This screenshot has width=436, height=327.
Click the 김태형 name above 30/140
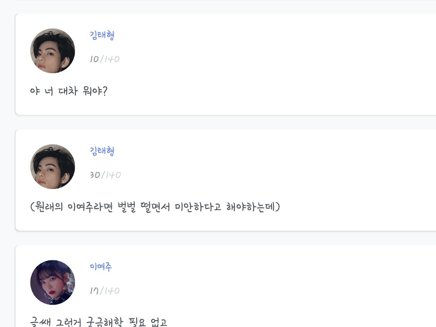click(x=102, y=151)
